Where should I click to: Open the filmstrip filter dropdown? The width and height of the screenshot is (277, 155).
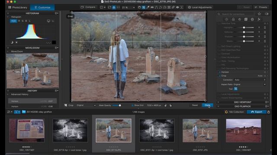pyautogui.click(x=17, y=112)
